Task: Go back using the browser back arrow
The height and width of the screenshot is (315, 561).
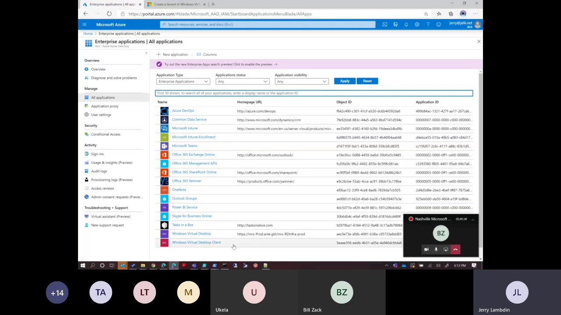Action: (85, 14)
